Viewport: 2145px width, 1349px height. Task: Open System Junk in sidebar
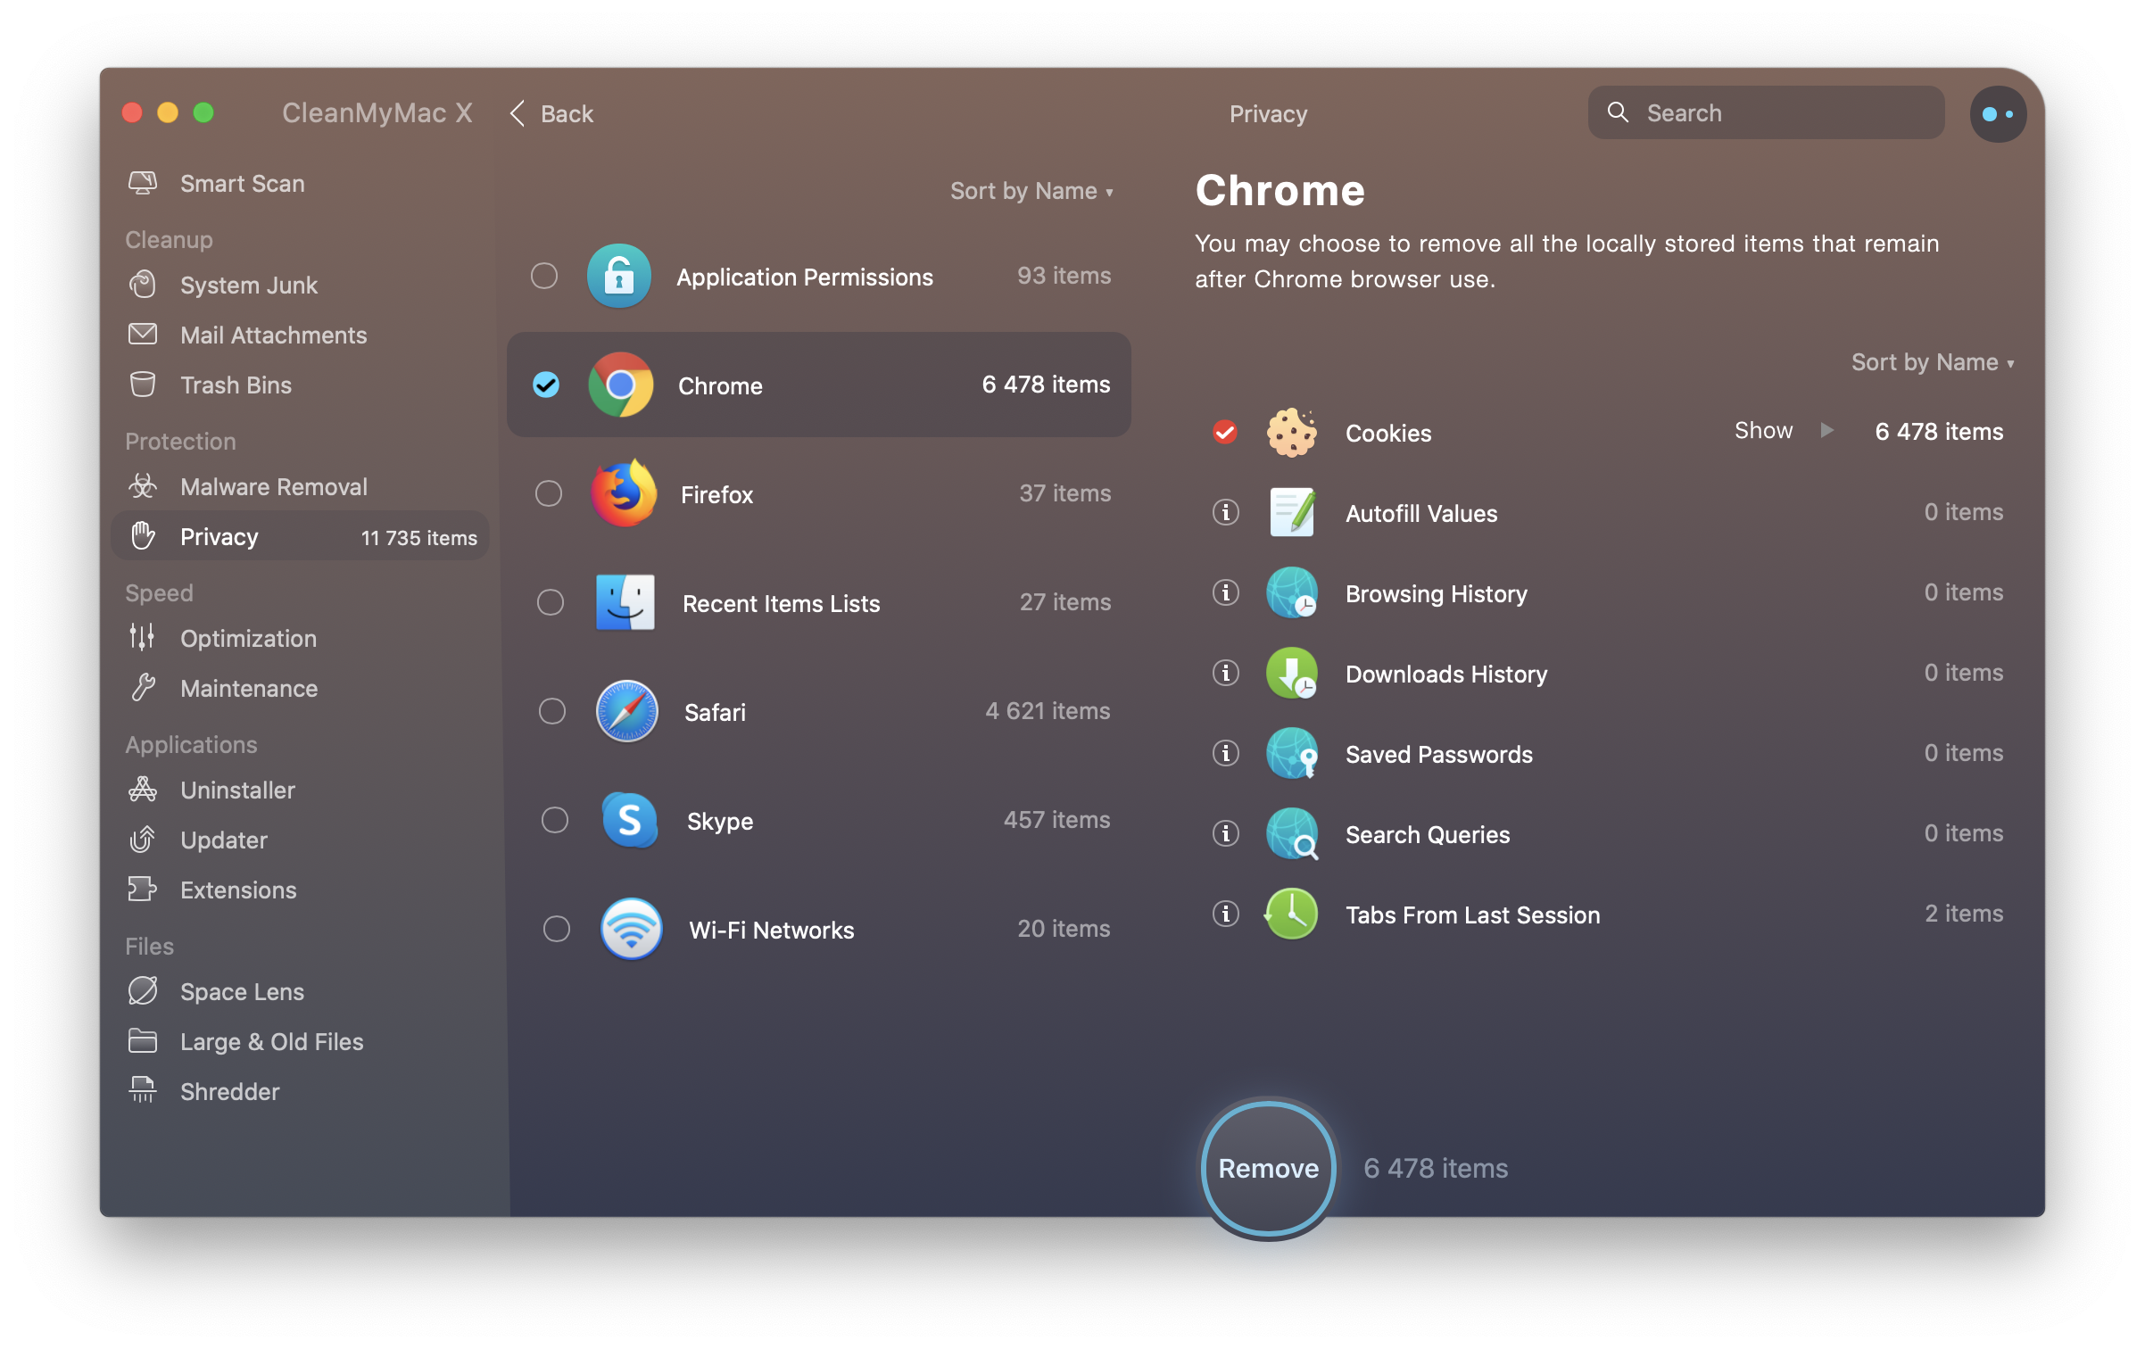point(248,286)
